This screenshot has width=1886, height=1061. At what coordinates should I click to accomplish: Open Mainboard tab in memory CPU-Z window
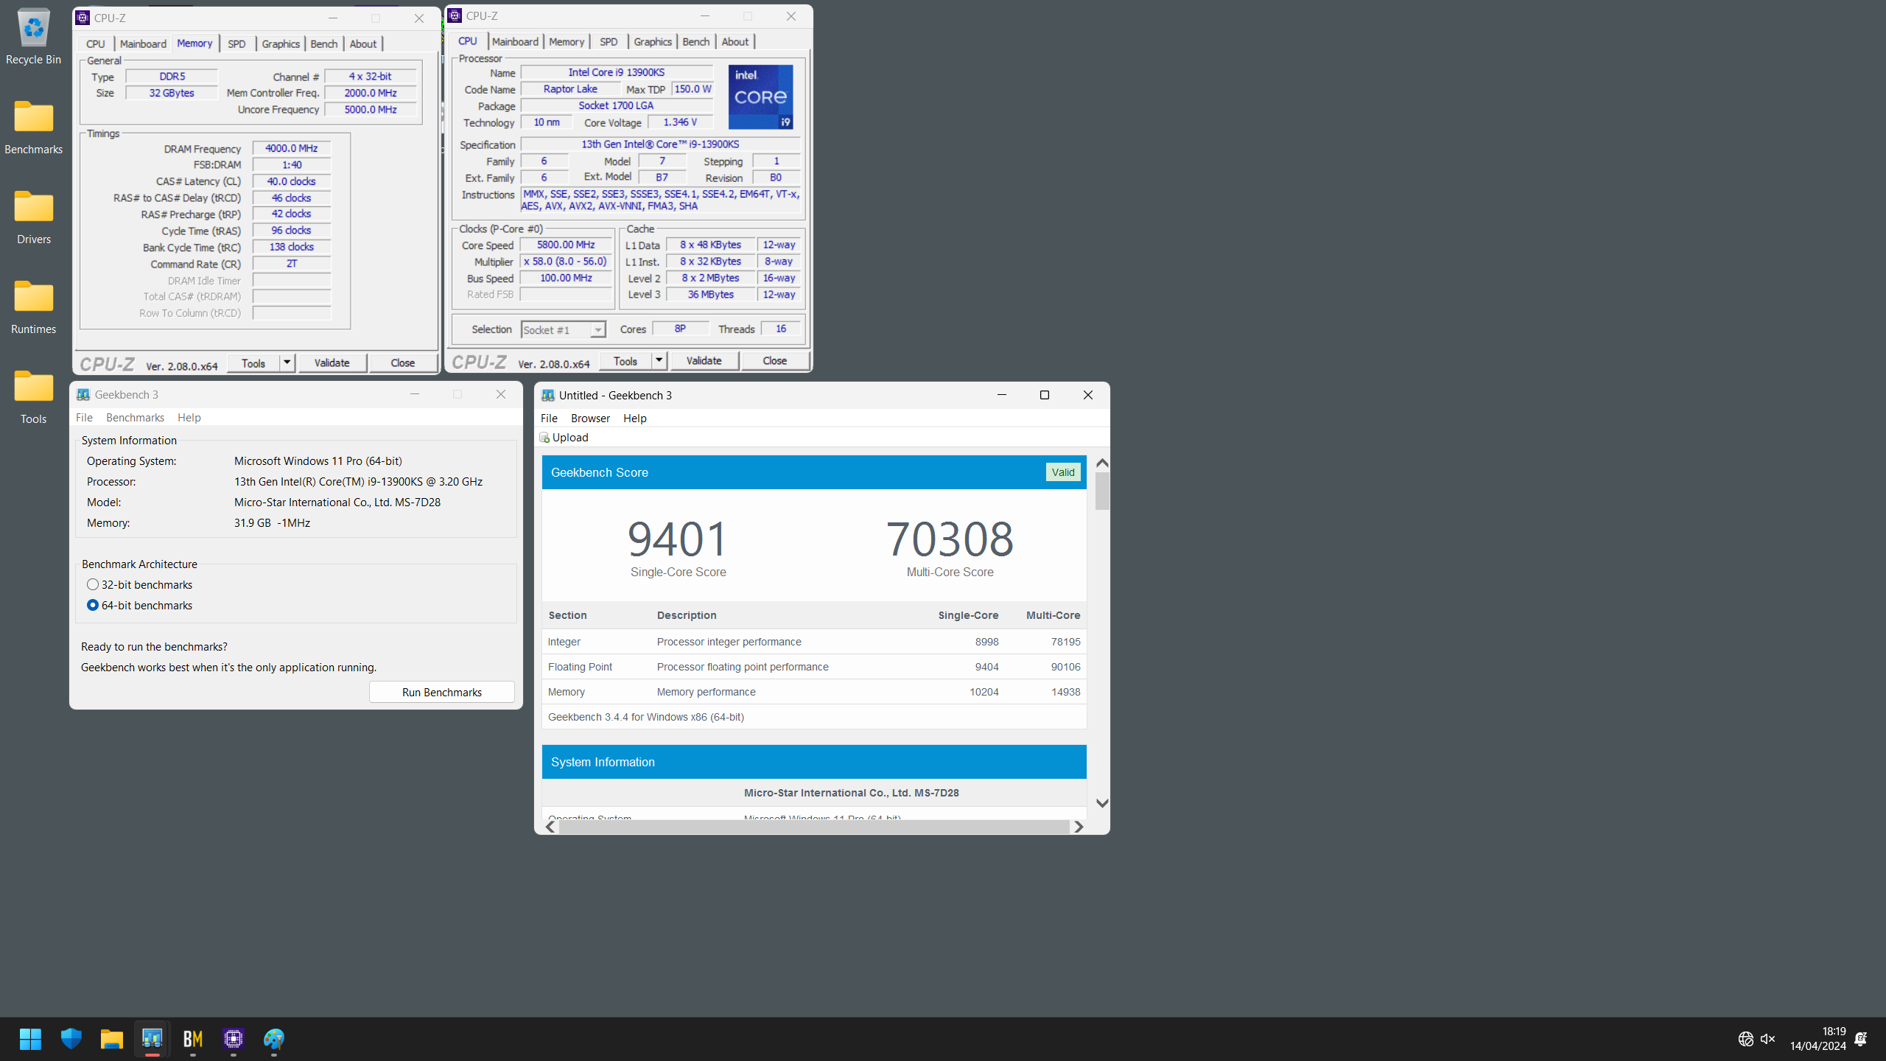pos(143,43)
